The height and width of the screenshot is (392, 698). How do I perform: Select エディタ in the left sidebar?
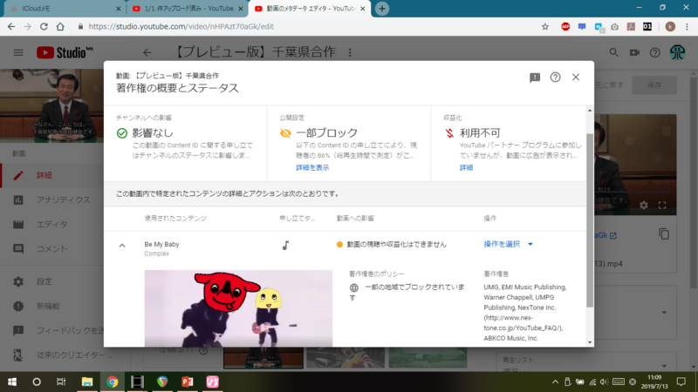pos(52,225)
